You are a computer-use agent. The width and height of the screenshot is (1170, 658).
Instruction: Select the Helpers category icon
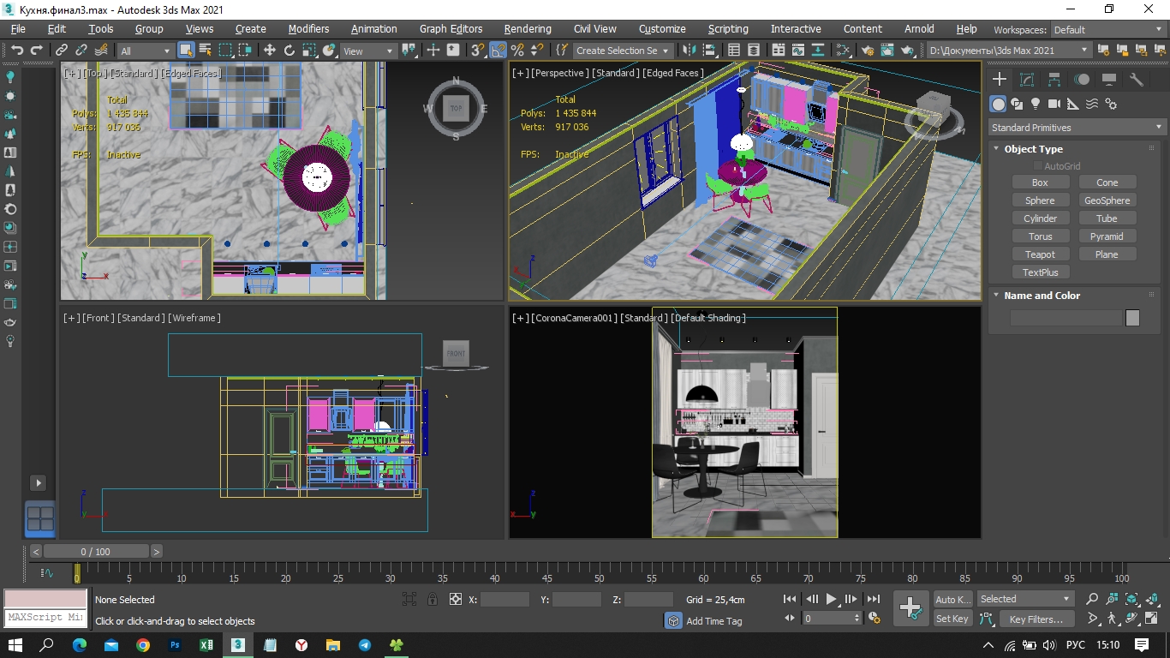[1073, 104]
